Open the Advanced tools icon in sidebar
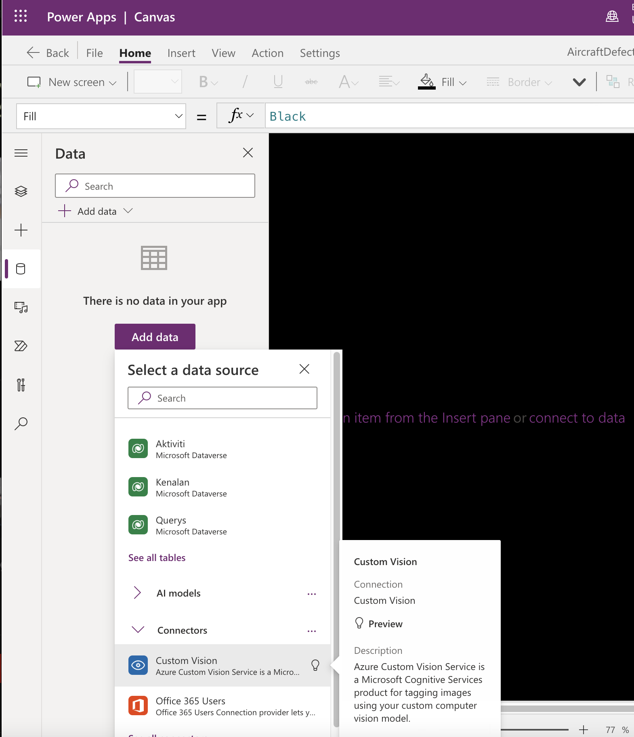Viewport: 634px width, 737px height. point(21,385)
